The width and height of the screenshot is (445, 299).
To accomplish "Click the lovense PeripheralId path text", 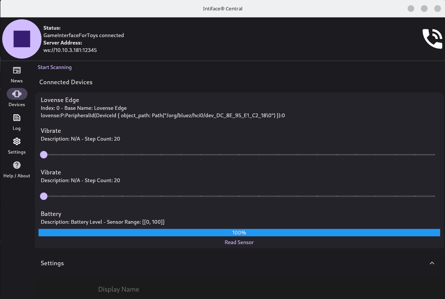I will [163, 115].
